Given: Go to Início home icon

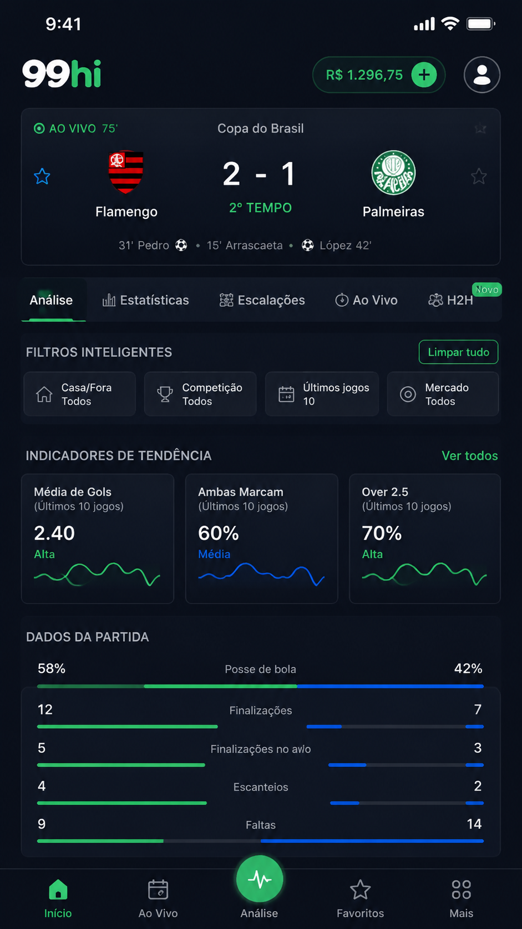Looking at the screenshot, I should click(x=58, y=890).
